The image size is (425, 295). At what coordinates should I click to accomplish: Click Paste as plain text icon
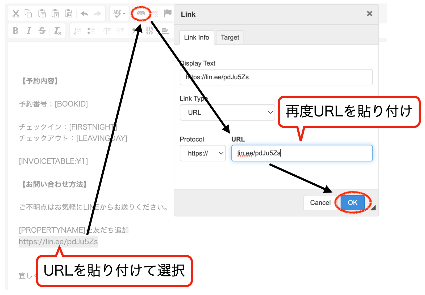click(55, 13)
